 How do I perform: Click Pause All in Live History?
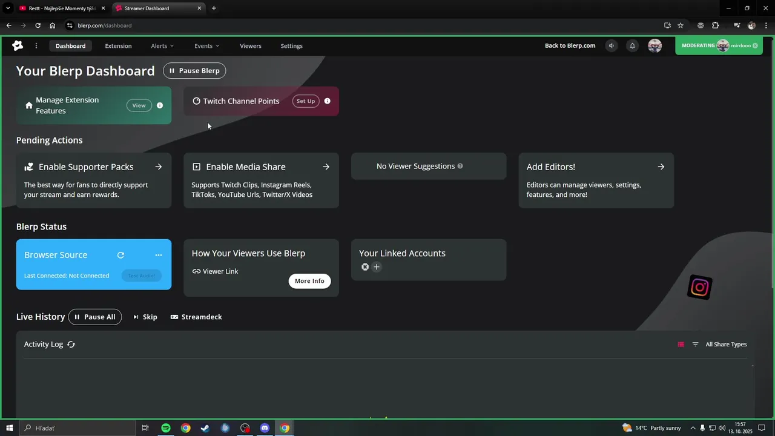click(x=95, y=317)
